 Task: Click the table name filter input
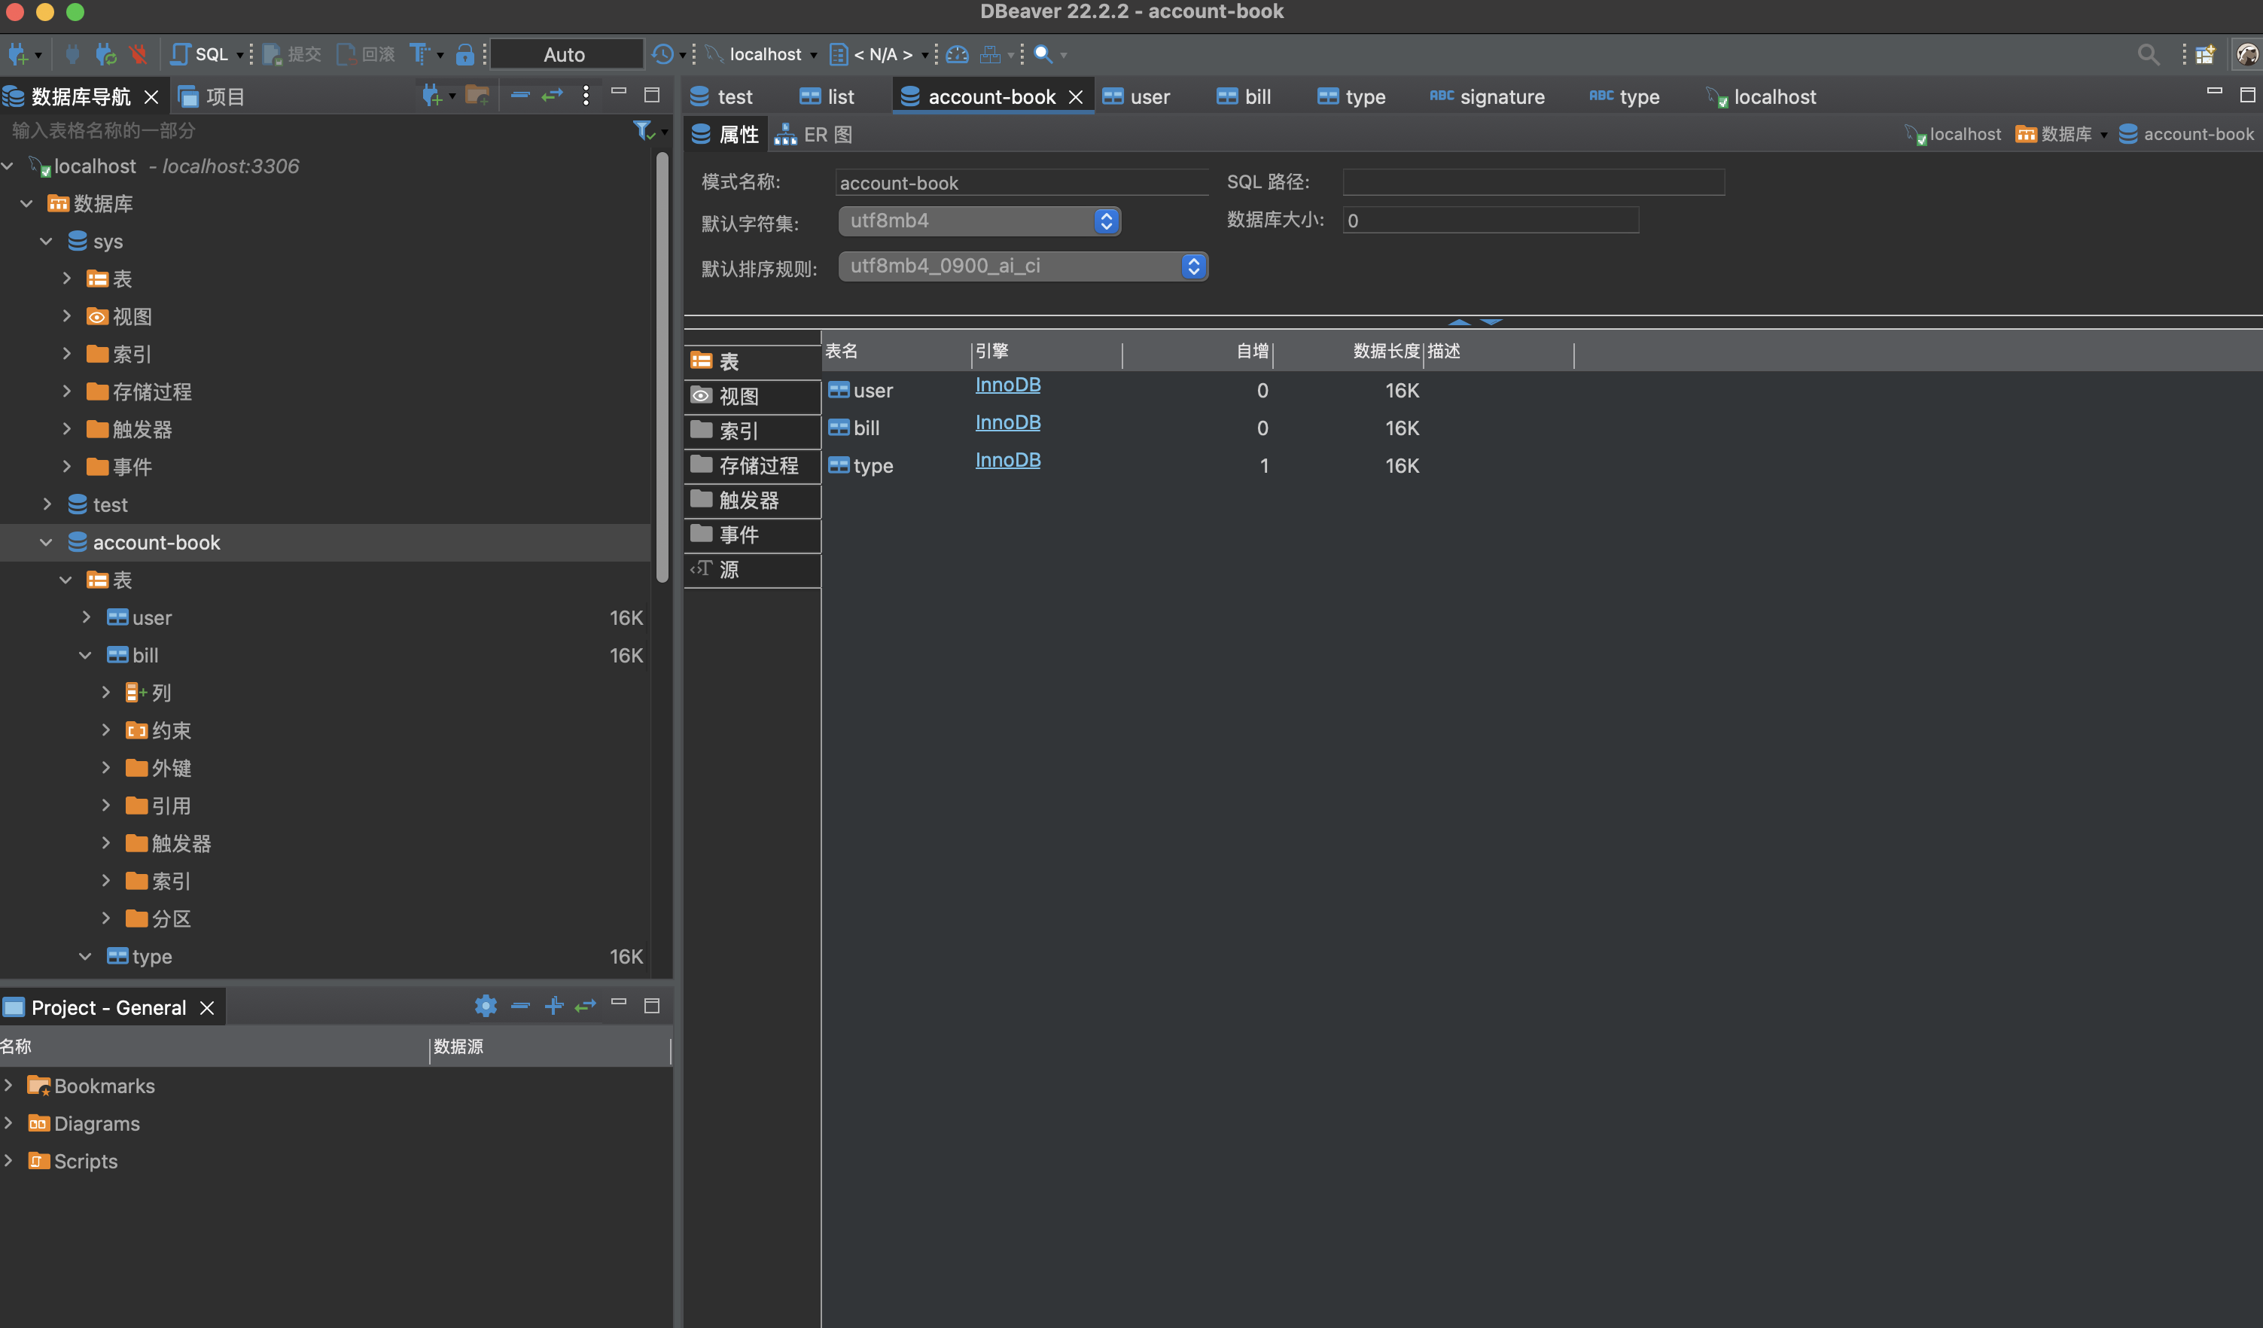315,131
